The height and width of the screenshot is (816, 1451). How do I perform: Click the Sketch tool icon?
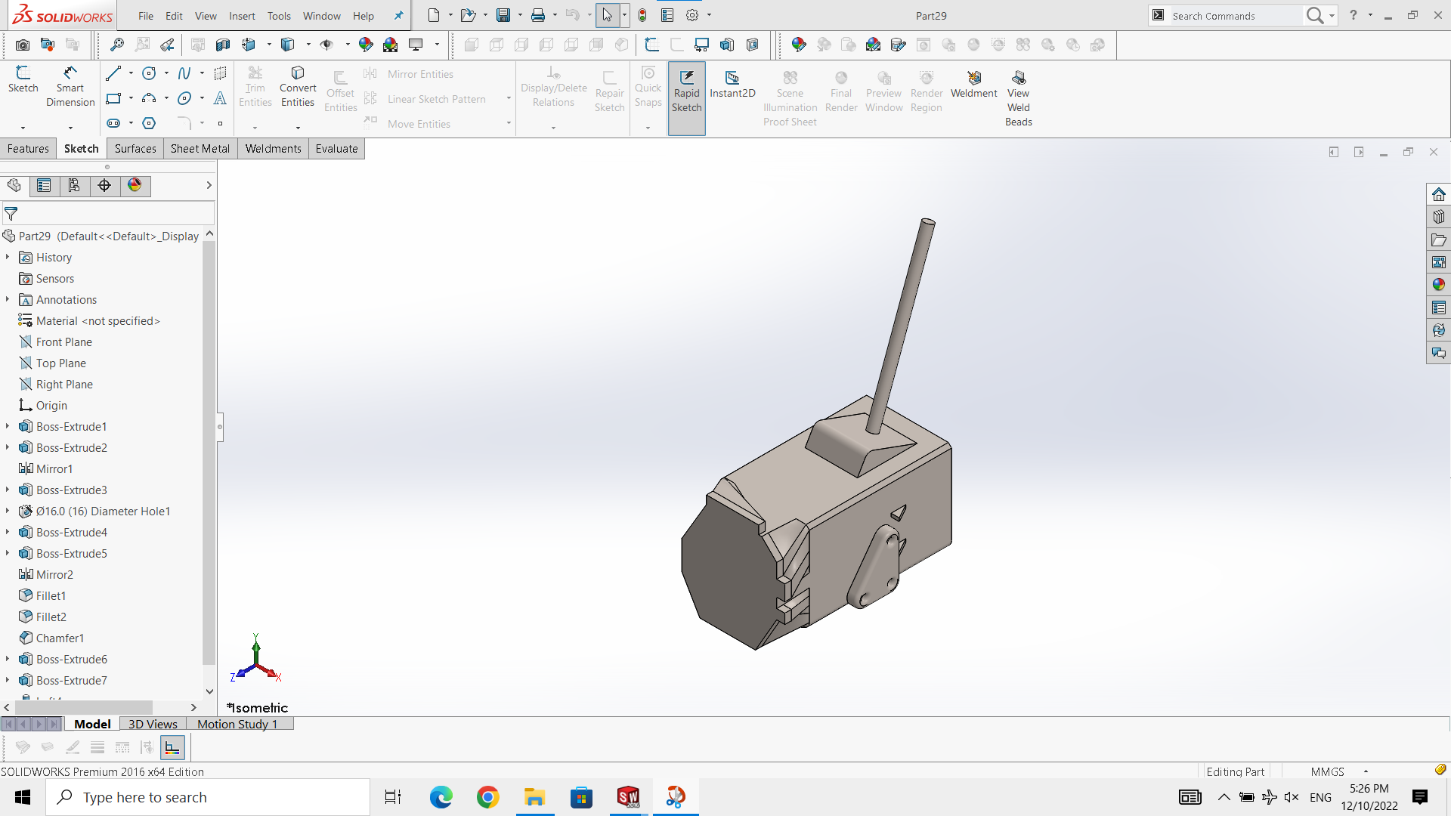coord(23,79)
